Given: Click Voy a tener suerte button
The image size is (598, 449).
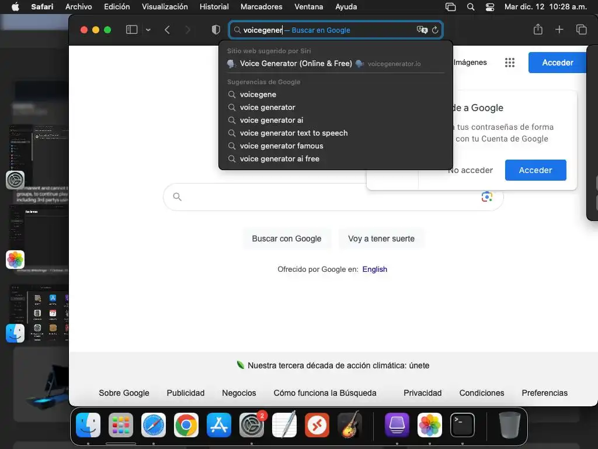Looking at the screenshot, I should [x=381, y=239].
